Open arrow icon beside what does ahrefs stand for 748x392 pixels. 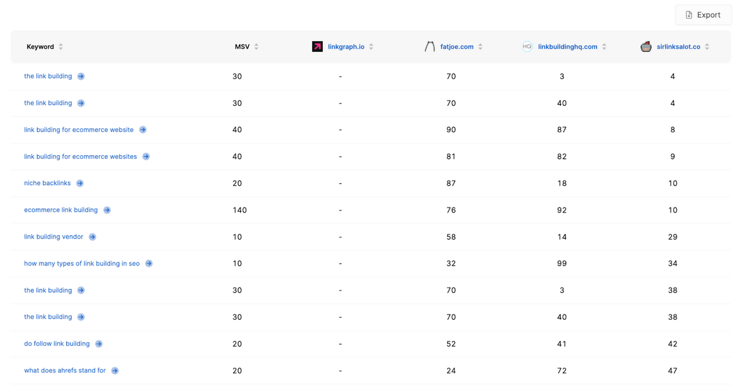pyautogui.click(x=115, y=371)
